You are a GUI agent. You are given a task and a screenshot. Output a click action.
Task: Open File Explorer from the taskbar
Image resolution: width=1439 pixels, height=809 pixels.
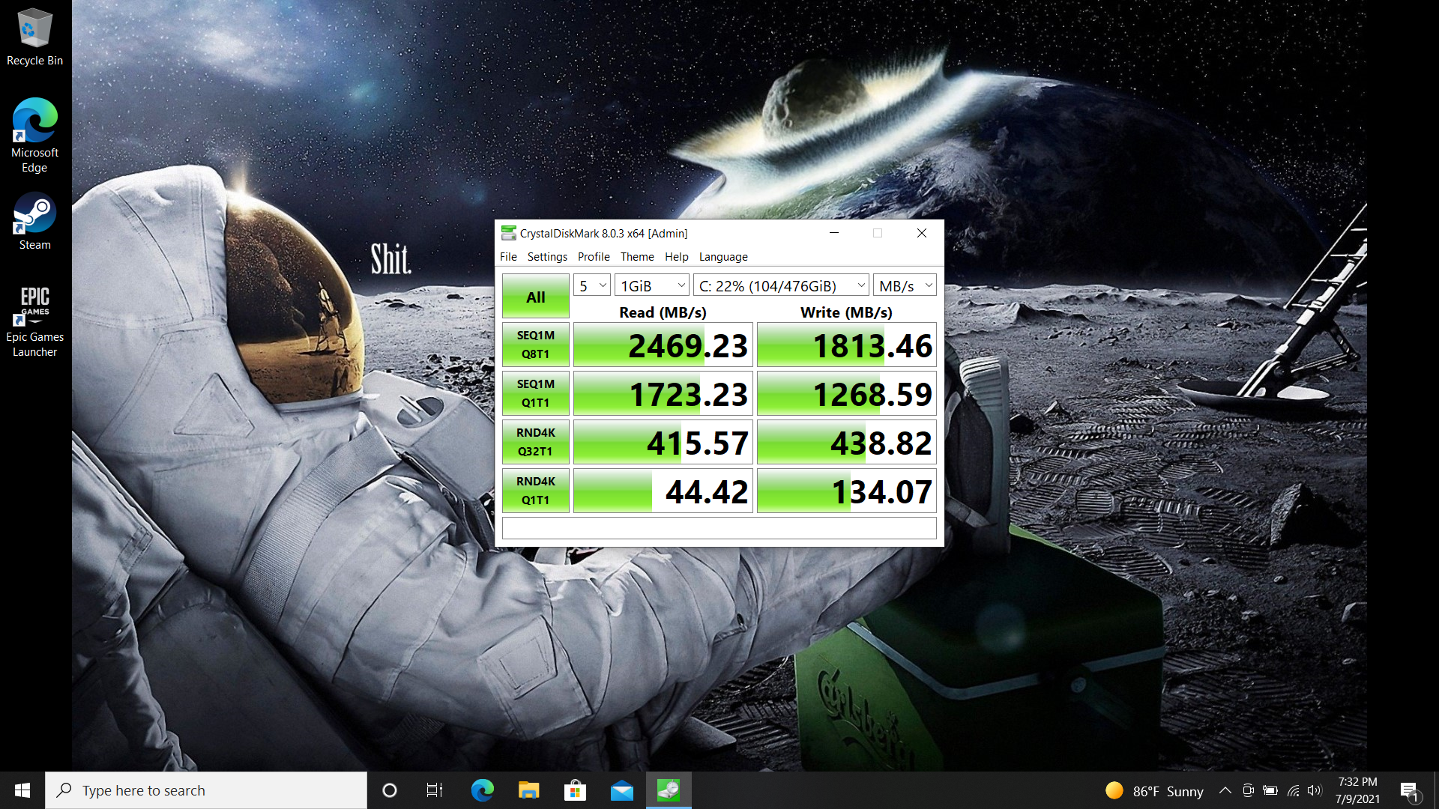tap(529, 790)
